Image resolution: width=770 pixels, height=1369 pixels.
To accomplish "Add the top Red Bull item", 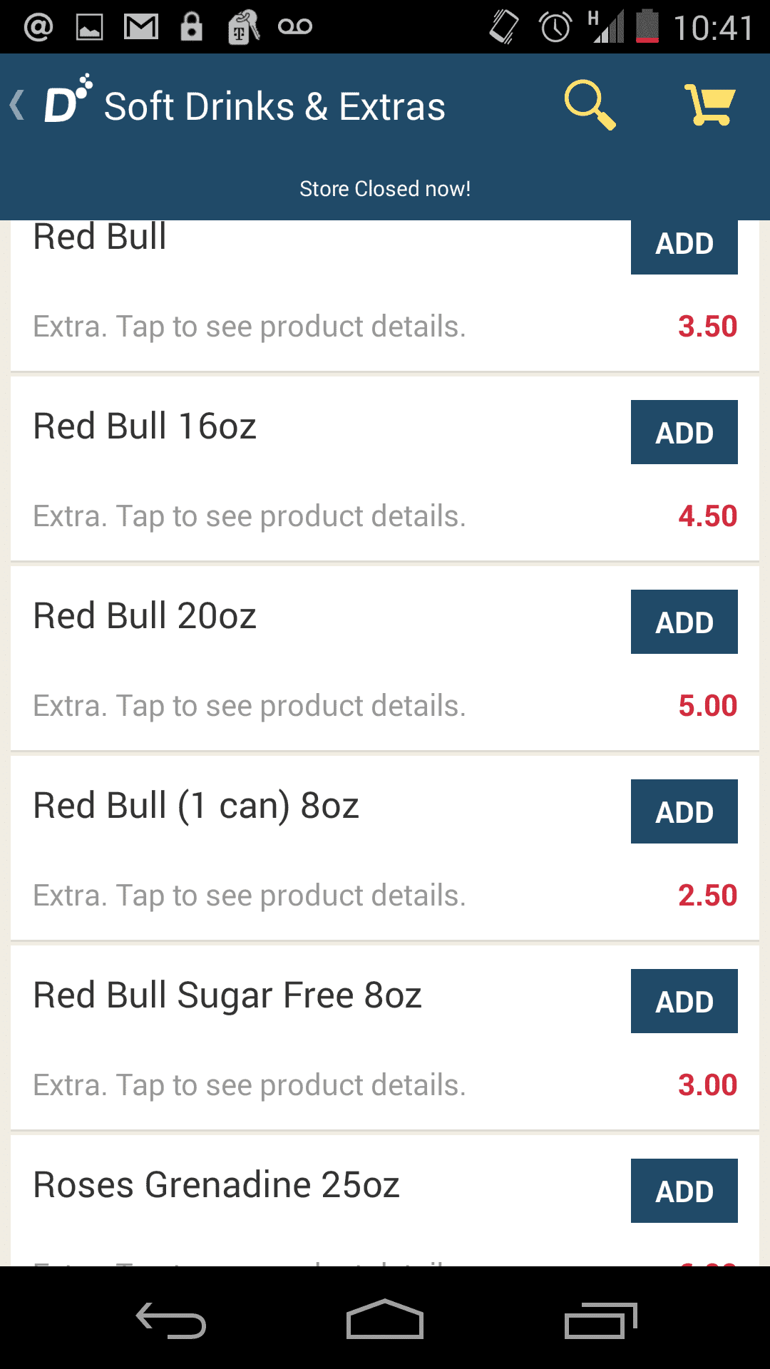I will [684, 246].
